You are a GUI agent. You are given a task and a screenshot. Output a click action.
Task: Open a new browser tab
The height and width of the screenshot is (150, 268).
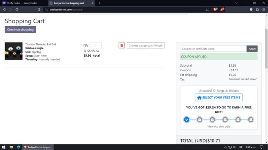point(99,3)
